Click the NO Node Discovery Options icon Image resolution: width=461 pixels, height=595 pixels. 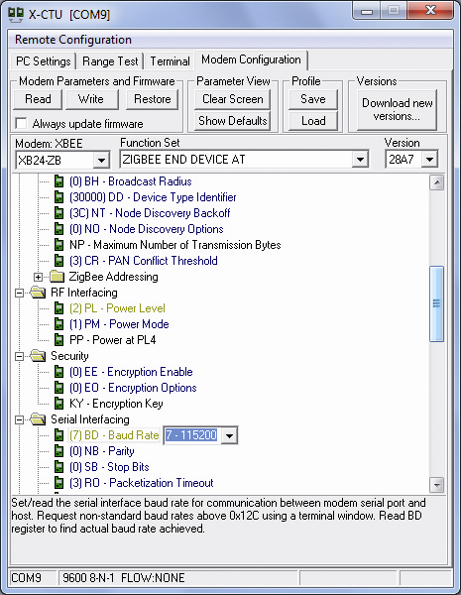[x=58, y=229]
